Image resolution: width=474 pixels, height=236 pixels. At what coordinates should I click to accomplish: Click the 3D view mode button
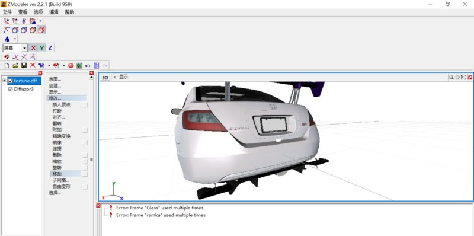coord(105,78)
